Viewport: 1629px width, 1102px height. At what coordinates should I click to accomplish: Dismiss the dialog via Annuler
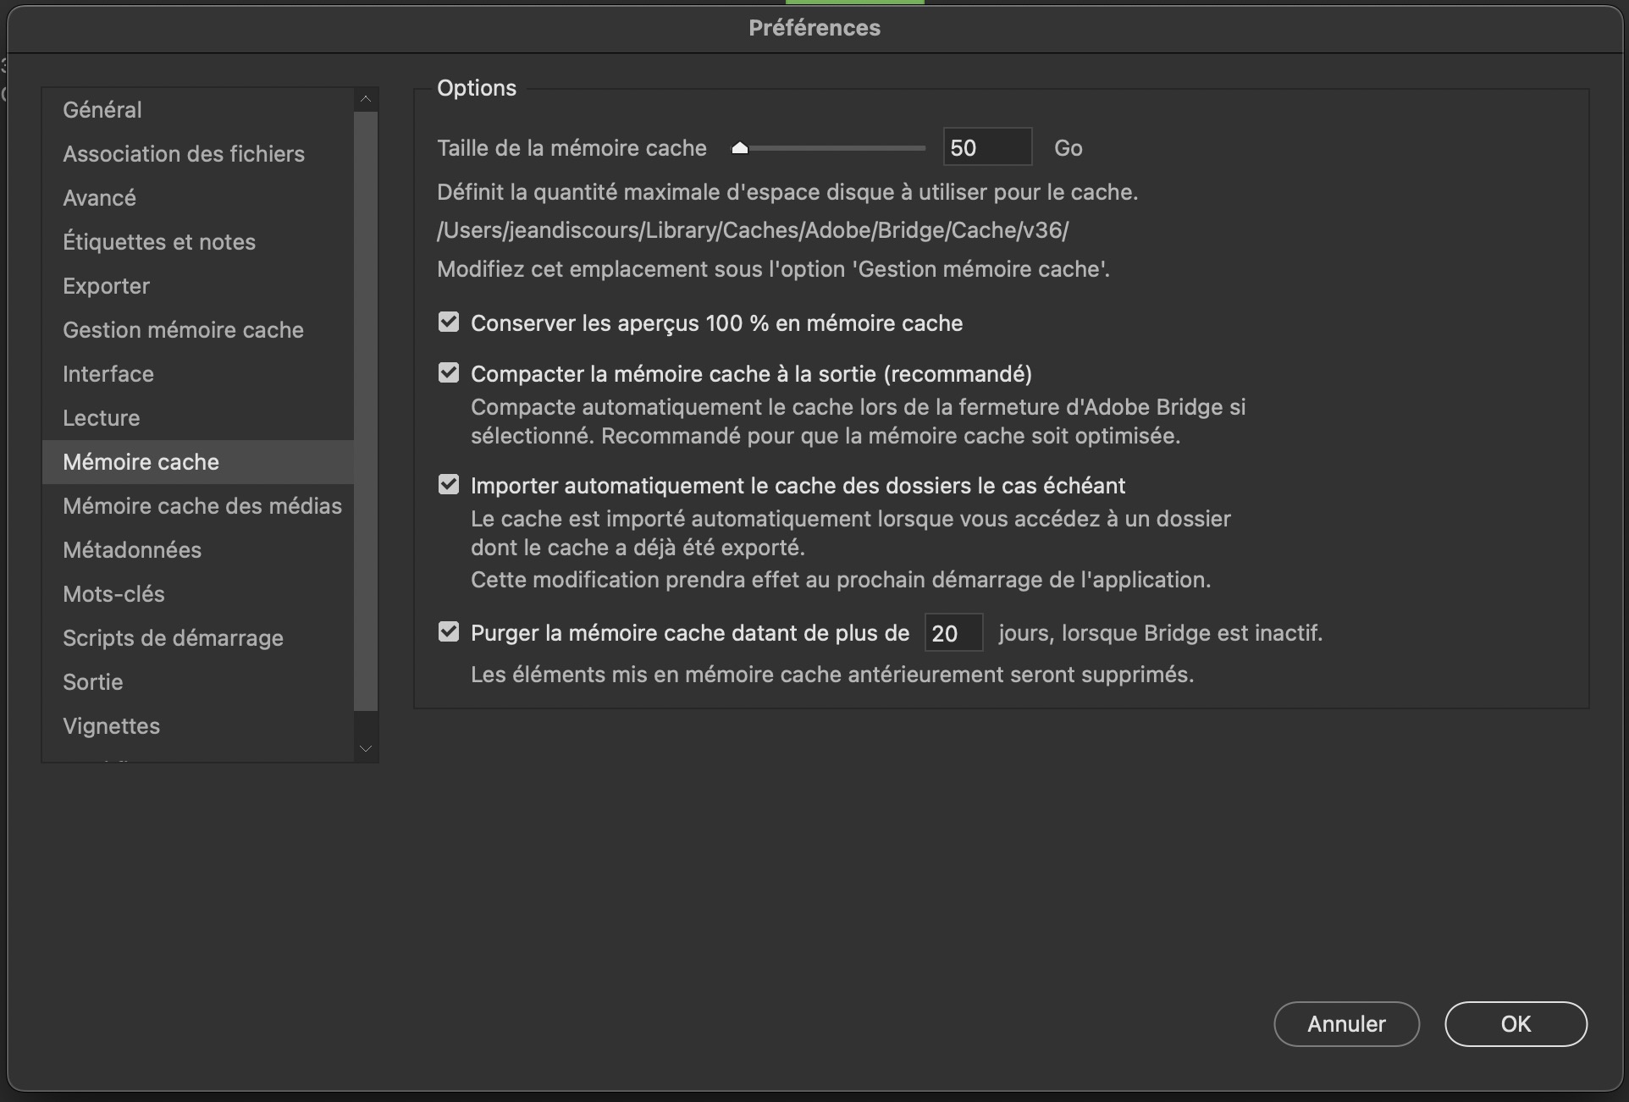pyautogui.click(x=1345, y=1024)
